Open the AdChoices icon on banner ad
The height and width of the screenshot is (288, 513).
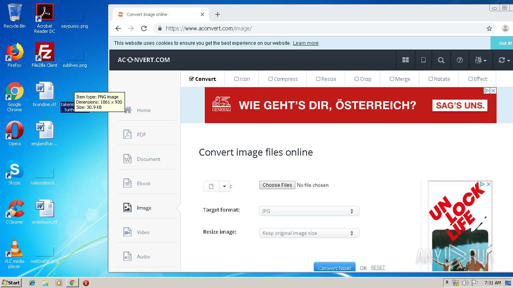(x=487, y=91)
